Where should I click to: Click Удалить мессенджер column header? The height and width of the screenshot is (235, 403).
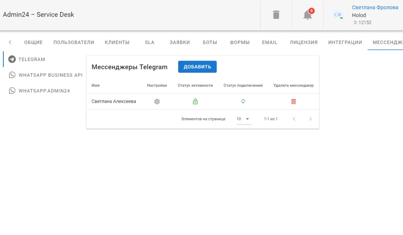point(293,86)
